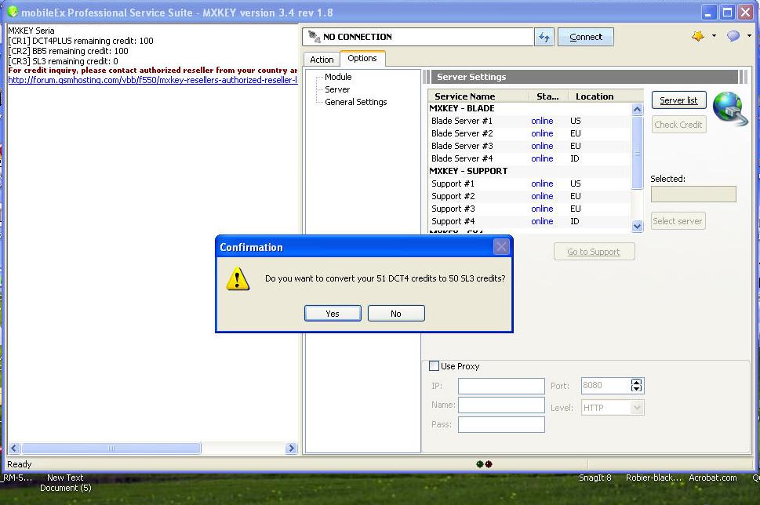Click the proxy Name input field
Image resolution: width=760 pixels, height=505 pixels.
point(501,405)
